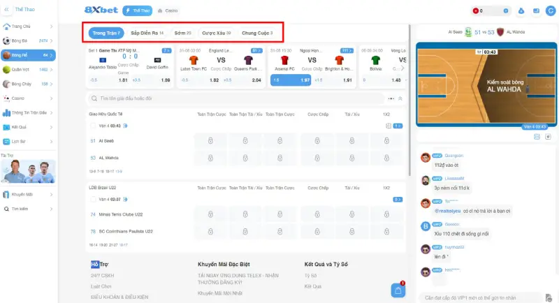The width and height of the screenshot is (559, 303).
Task: Collapse match list with double-up chevron
Action: [400, 98]
